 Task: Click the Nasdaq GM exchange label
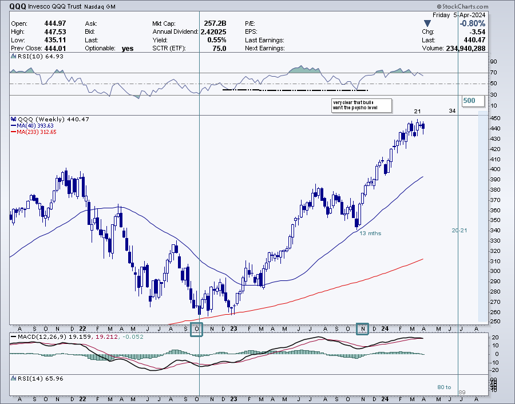point(100,6)
